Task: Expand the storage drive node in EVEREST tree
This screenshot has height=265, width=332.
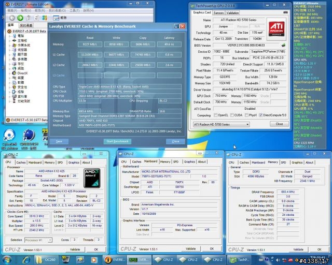Action: [9, 64]
